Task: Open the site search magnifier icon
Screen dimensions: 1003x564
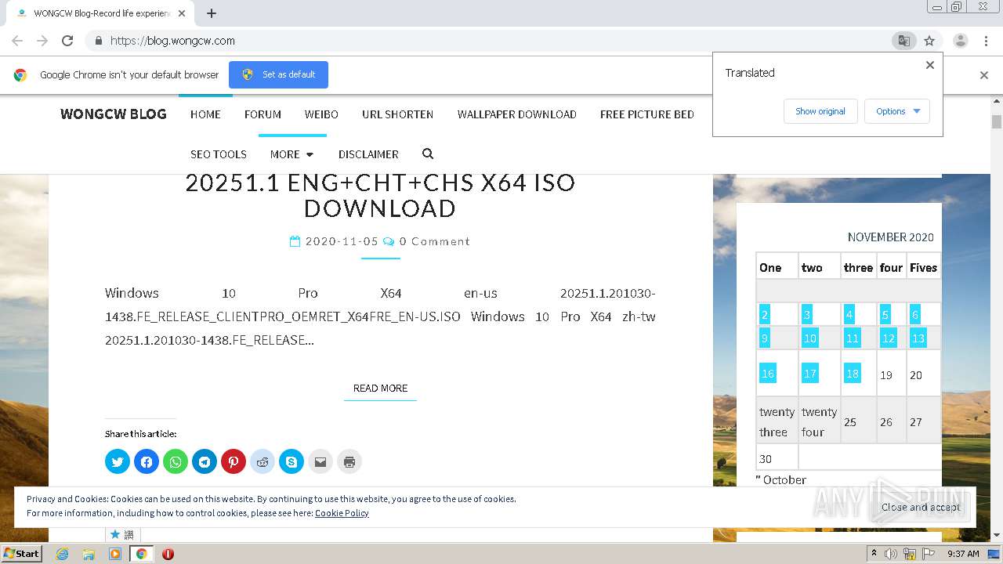Action: pos(428,154)
